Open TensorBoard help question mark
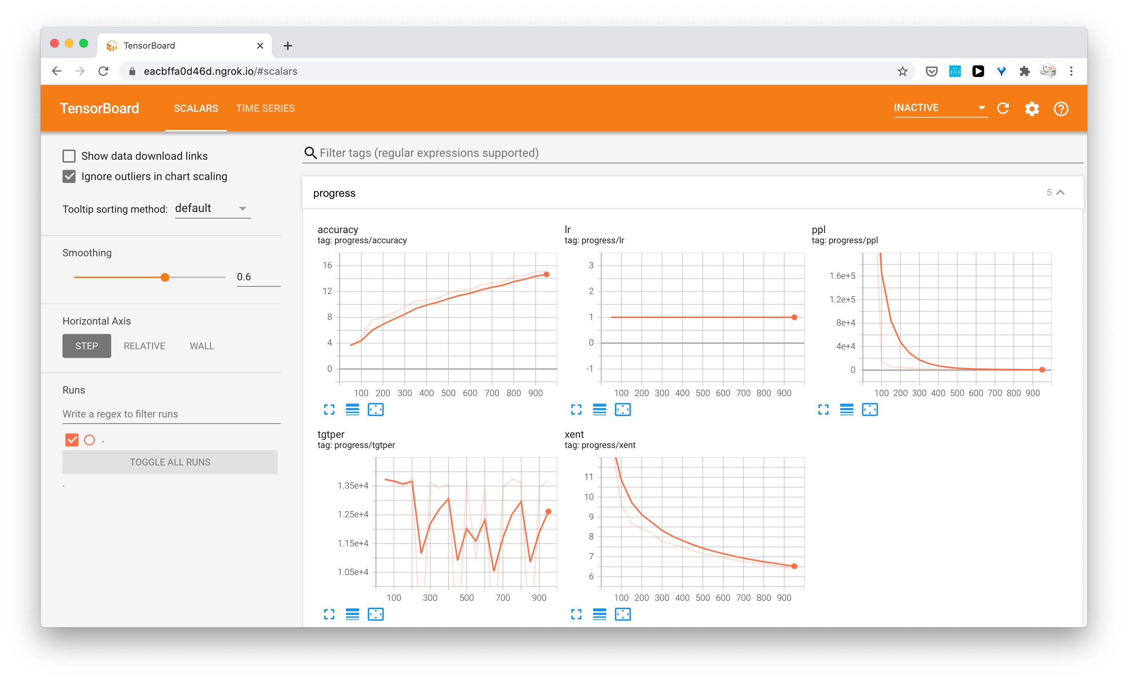 pyautogui.click(x=1061, y=109)
